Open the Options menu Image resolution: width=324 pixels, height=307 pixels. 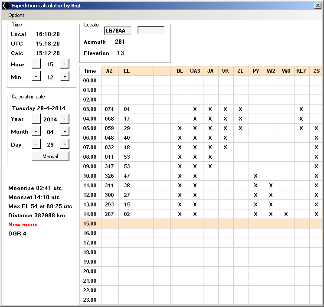click(16, 15)
